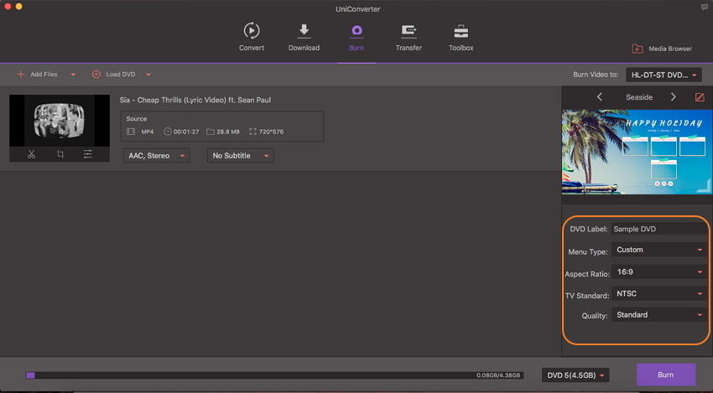Screen dimensions: 713x393
Task: Click the edit template icon
Action: click(x=700, y=96)
